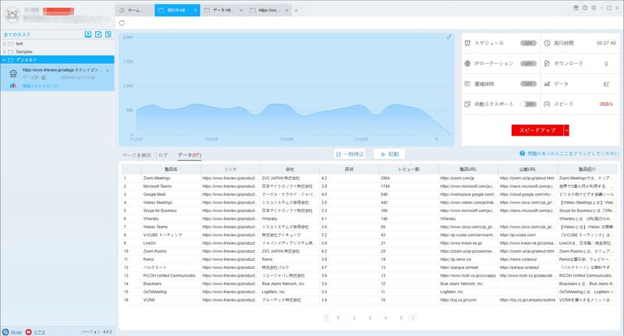This screenshot has height=336, width=624.
Task: Click the 自動エクスポート icon
Action: point(467,104)
